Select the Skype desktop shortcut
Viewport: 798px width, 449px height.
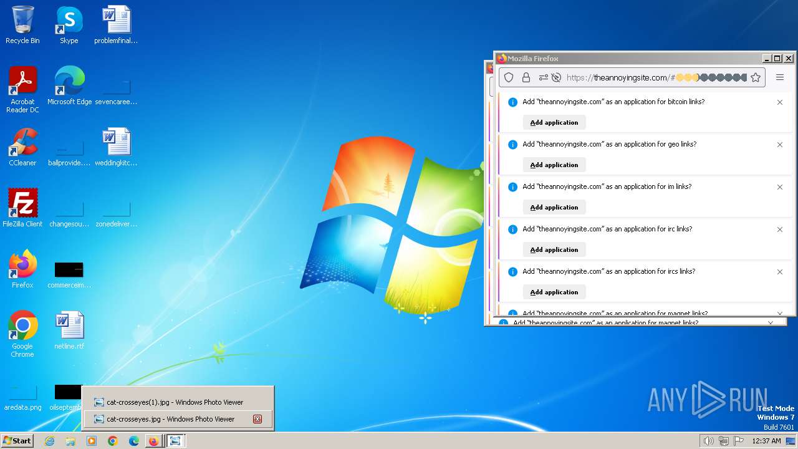[x=69, y=25]
